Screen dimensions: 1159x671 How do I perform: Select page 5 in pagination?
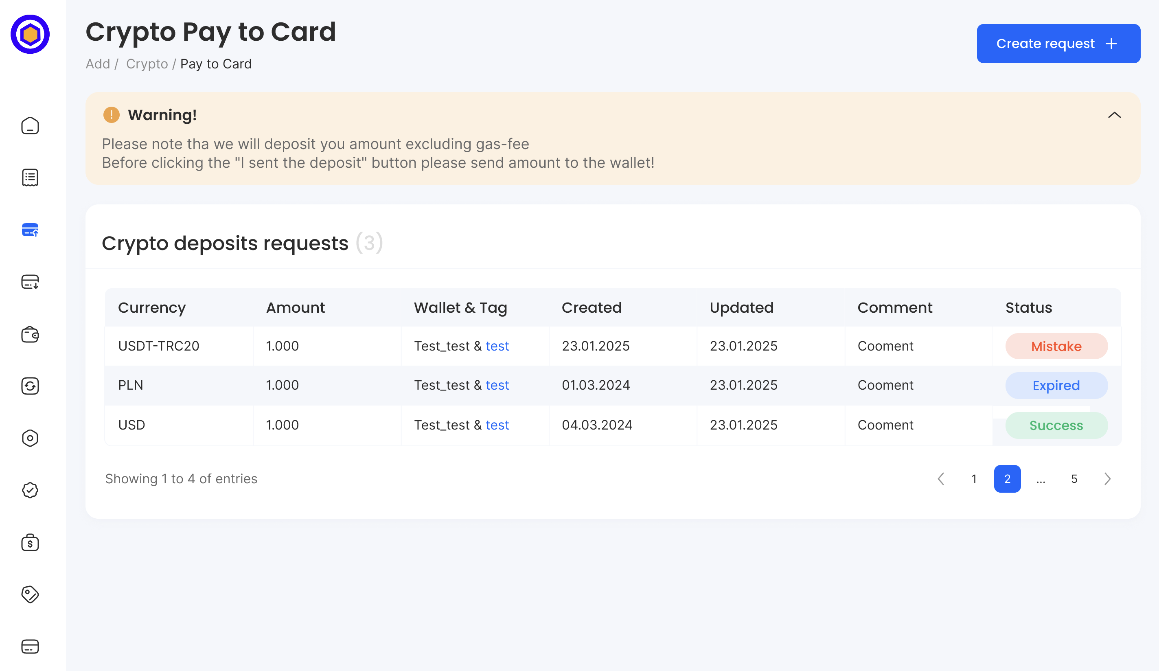1074,479
